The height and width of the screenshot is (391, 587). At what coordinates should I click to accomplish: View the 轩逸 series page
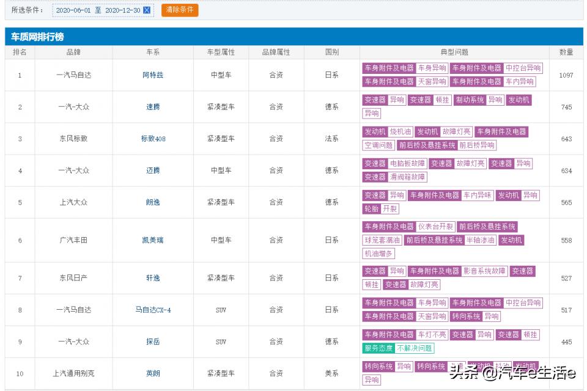153,278
